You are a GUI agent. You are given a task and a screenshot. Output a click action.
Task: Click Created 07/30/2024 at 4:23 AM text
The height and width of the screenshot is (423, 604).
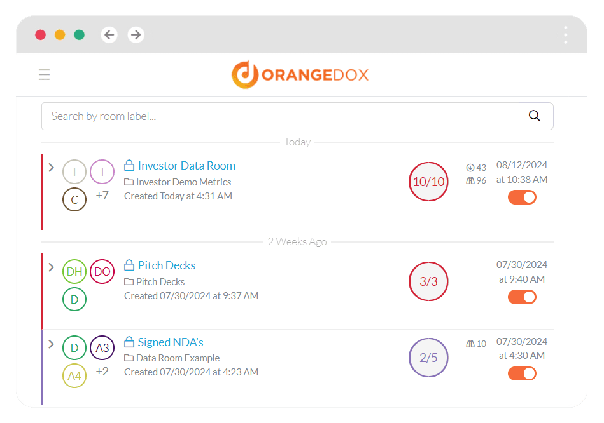(191, 372)
